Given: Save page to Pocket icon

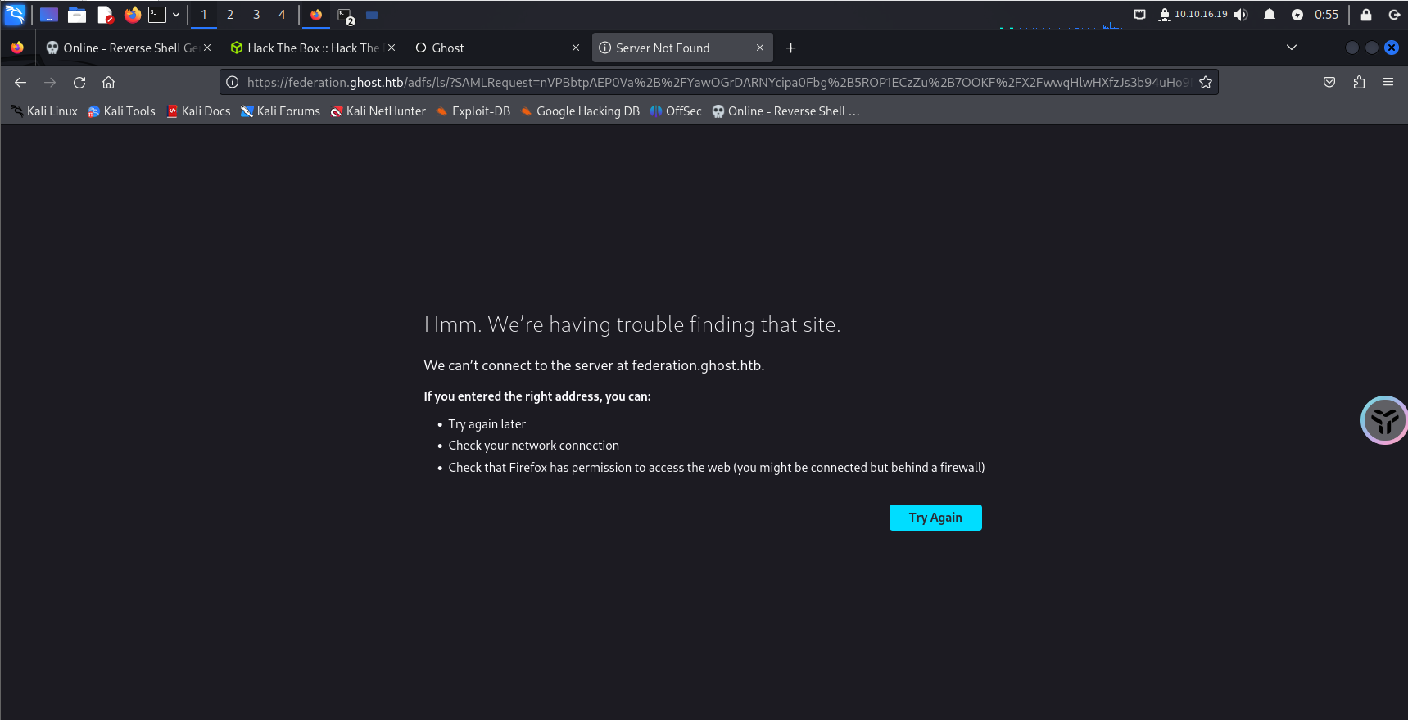Looking at the screenshot, I should pos(1329,83).
